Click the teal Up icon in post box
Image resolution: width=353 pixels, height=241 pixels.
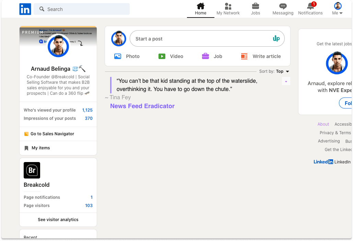click(x=276, y=38)
